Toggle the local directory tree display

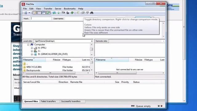[x=39, y=13]
